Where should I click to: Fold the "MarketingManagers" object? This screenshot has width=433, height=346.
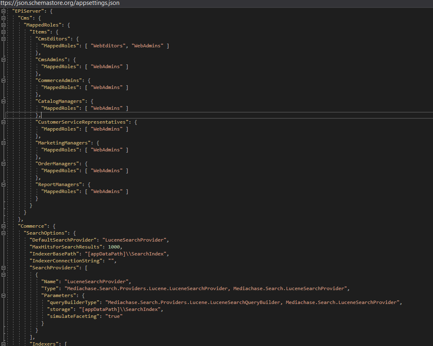pyautogui.click(x=3, y=143)
